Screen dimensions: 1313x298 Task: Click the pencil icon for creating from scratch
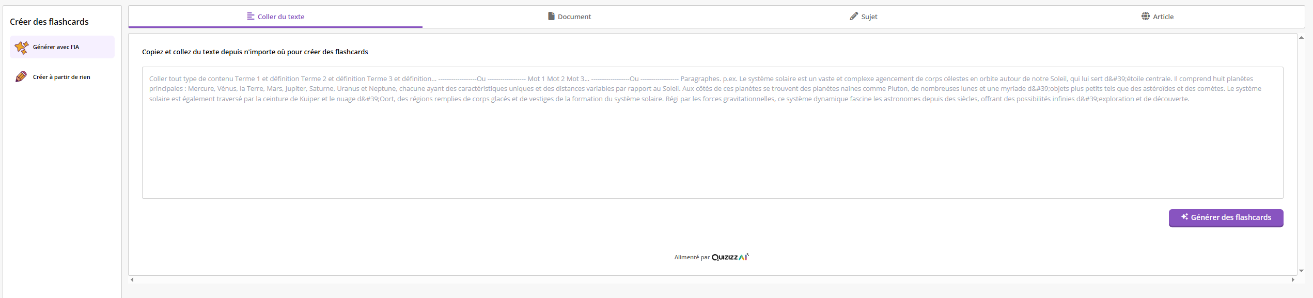coord(21,77)
